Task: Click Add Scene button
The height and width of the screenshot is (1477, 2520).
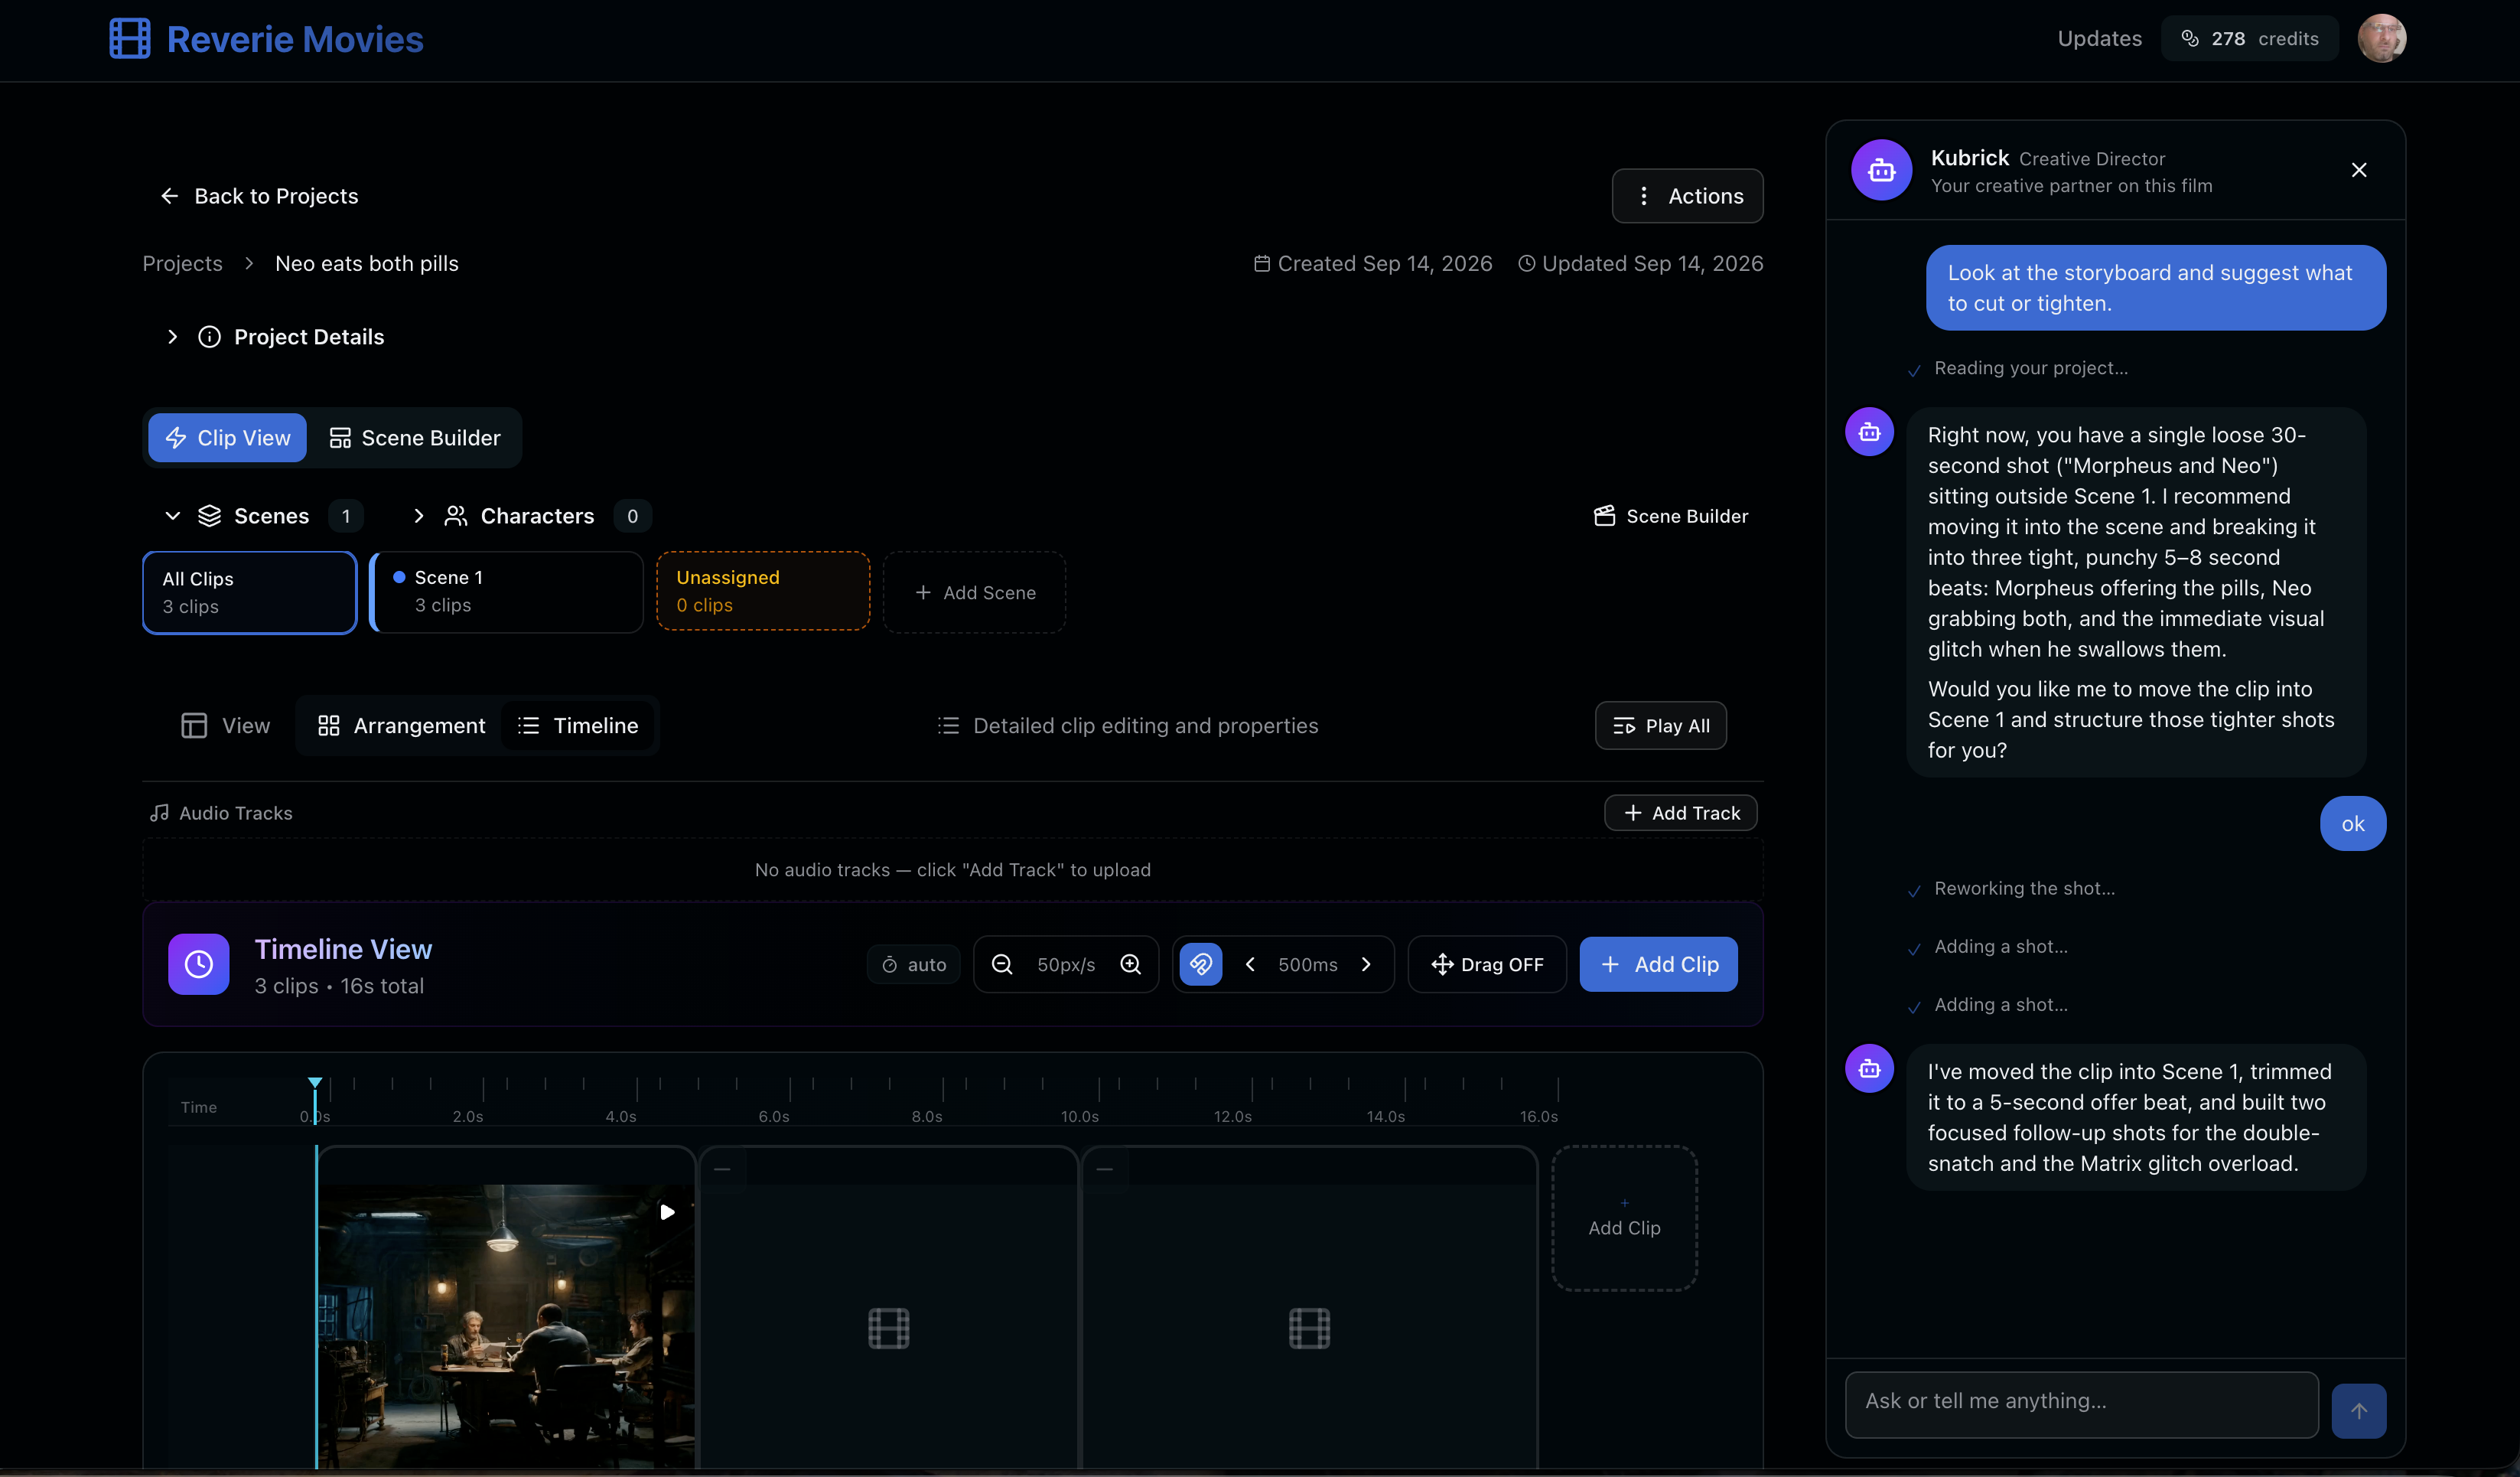Action: click(x=975, y=593)
